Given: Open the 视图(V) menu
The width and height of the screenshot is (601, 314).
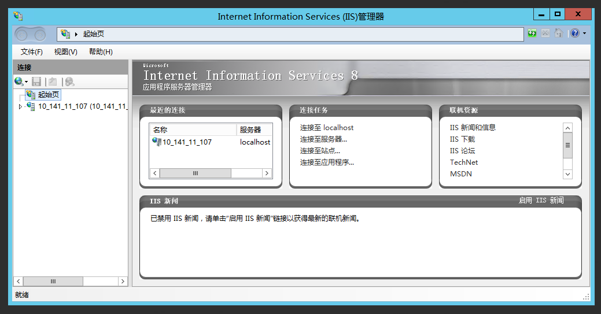Looking at the screenshot, I should pos(65,52).
